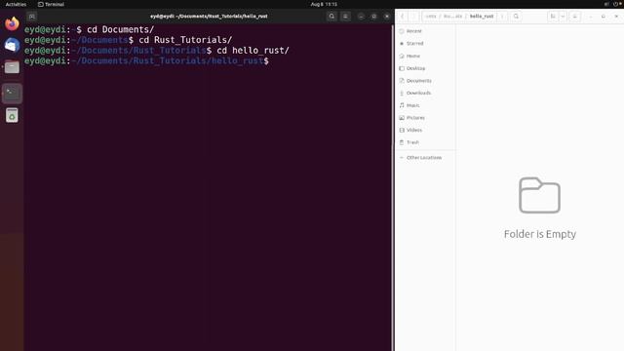Minimize the Terminal window

point(361,17)
